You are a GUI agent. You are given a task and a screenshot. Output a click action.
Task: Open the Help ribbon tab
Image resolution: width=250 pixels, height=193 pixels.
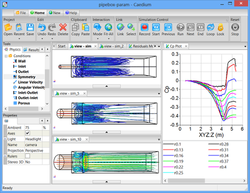[x=71, y=13]
